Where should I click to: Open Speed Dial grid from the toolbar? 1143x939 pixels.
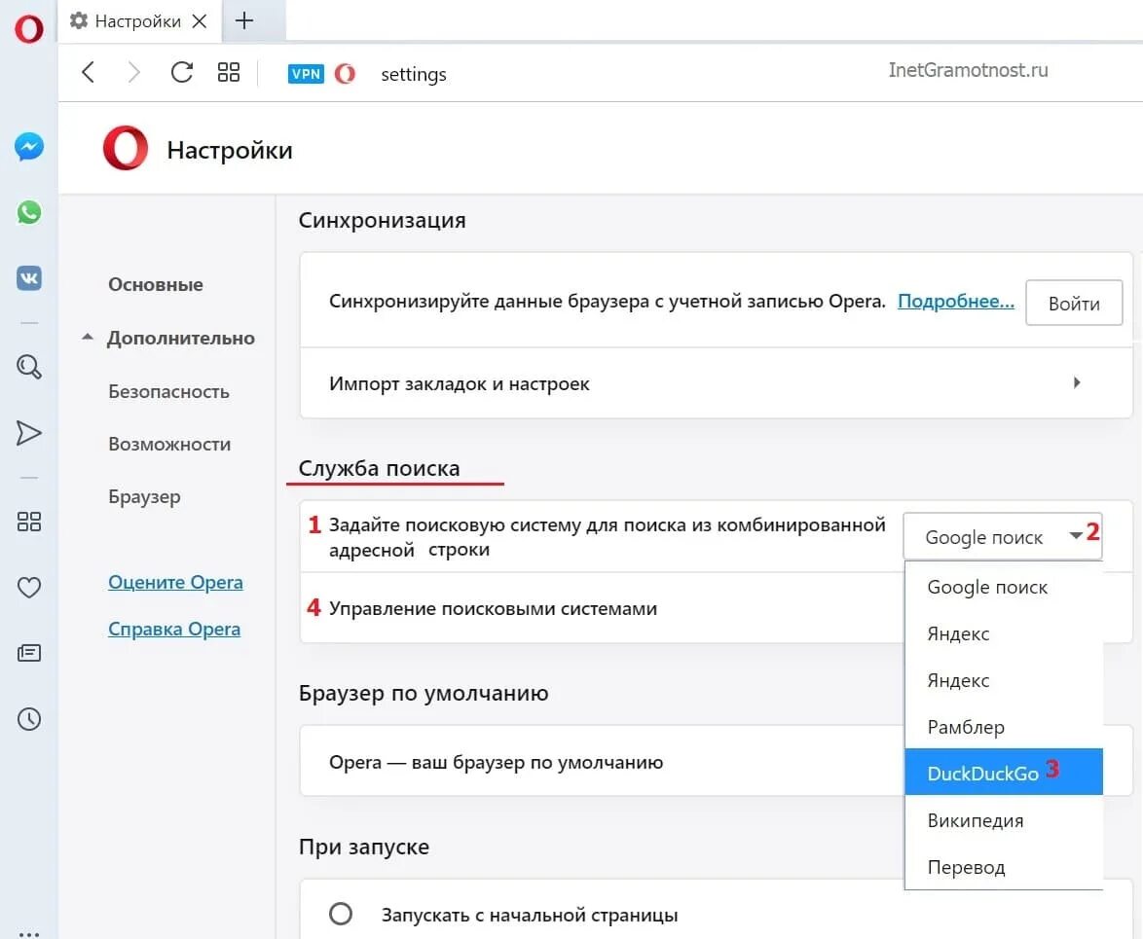click(x=229, y=72)
